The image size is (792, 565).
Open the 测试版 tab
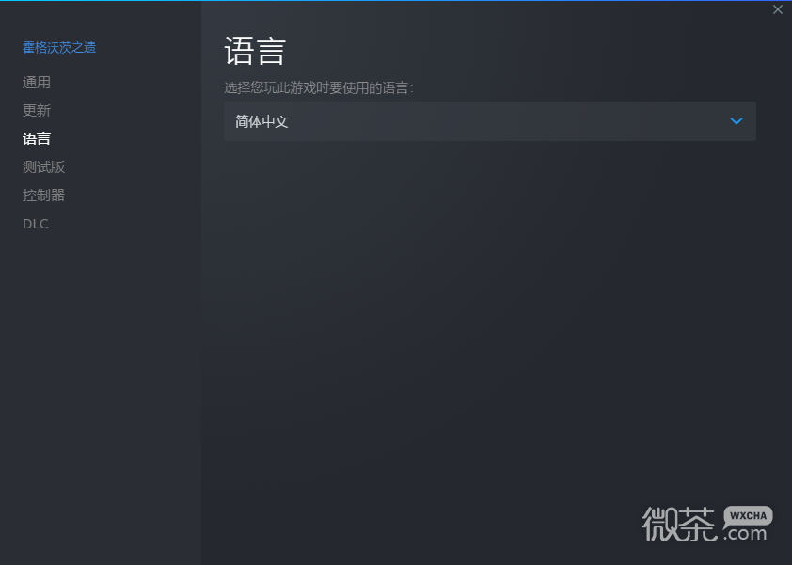coord(43,167)
